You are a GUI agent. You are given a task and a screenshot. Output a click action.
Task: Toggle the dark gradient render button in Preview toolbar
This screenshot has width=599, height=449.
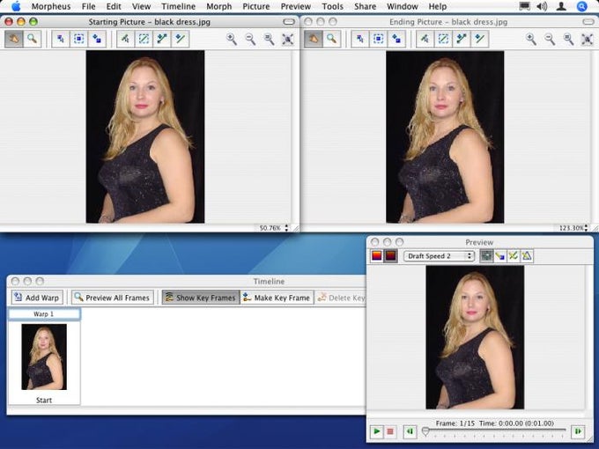click(x=391, y=256)
